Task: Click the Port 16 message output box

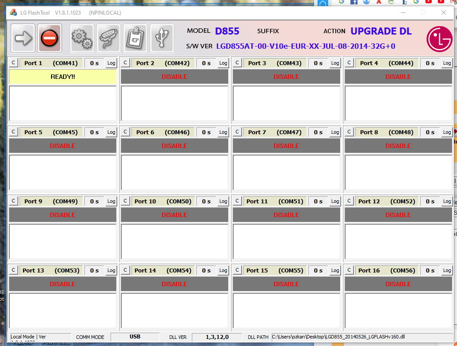Action: (398, 311)
